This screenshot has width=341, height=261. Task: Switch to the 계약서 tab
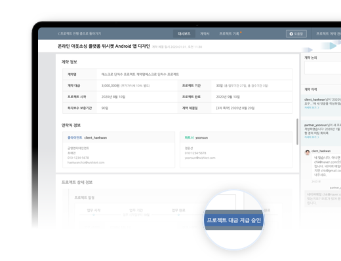click(x=205, y=34)
